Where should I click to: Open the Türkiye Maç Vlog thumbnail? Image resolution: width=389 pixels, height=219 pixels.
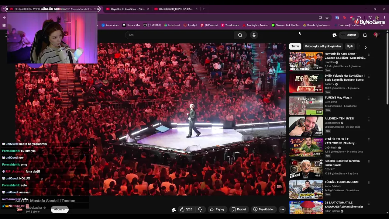pos(306,105)
